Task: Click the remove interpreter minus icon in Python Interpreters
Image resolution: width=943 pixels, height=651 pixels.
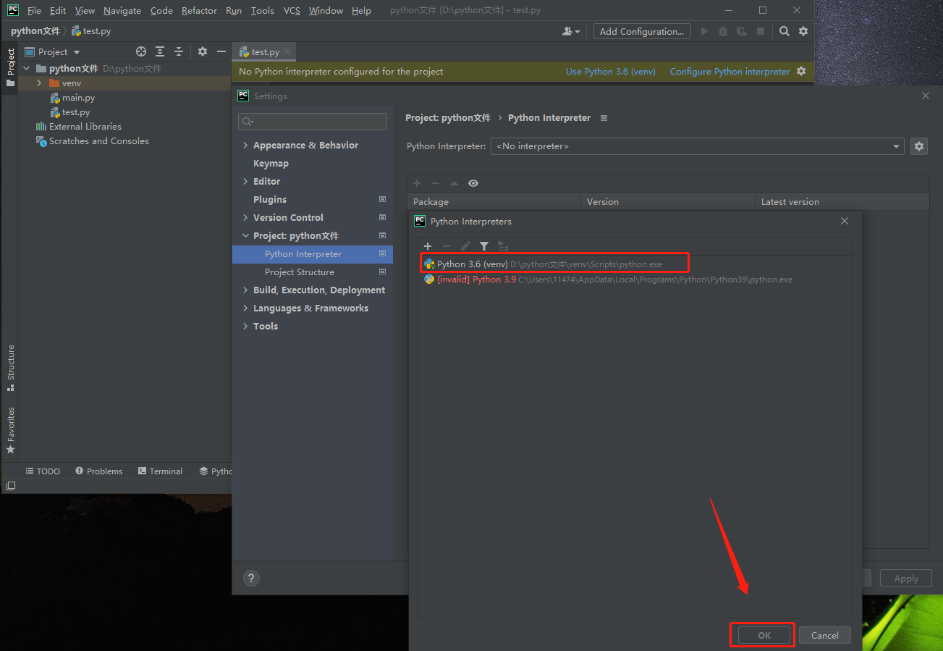Action: (x=447, y=246)
